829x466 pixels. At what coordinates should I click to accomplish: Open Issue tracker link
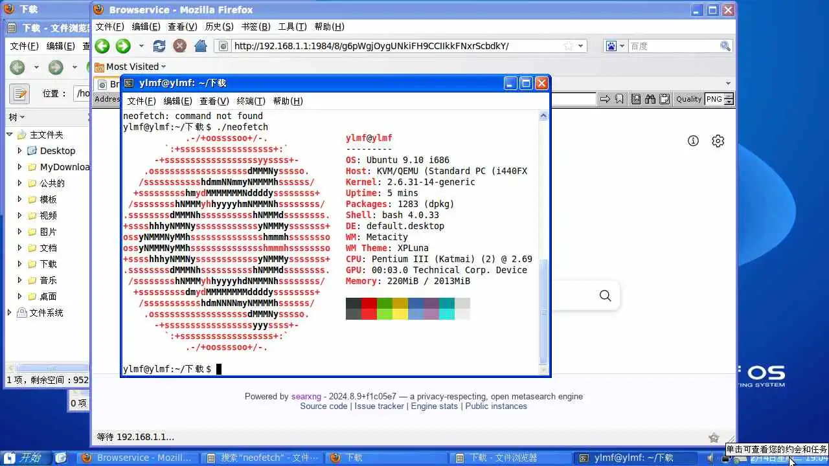[380, 406]
